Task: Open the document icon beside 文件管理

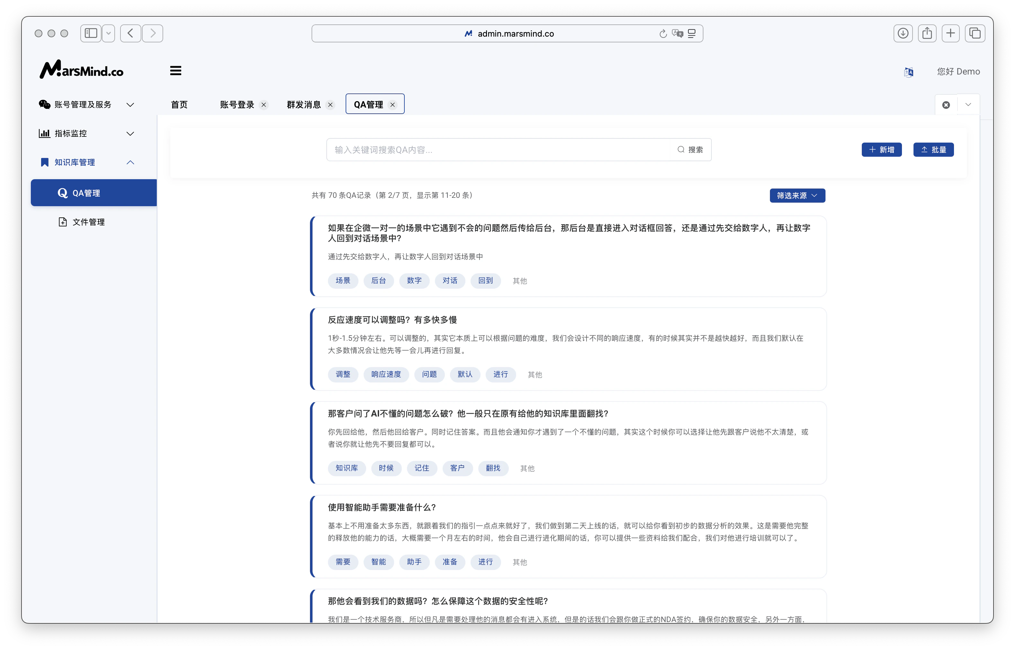Action: point(62,222)
